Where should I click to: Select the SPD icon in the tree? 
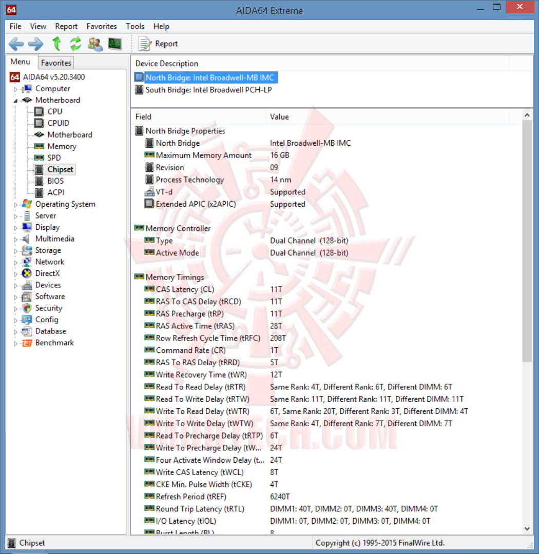pyautogui.click(x=39, y=157)
